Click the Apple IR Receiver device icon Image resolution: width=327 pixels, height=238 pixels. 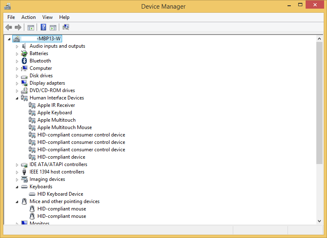[x=32, y=105]
